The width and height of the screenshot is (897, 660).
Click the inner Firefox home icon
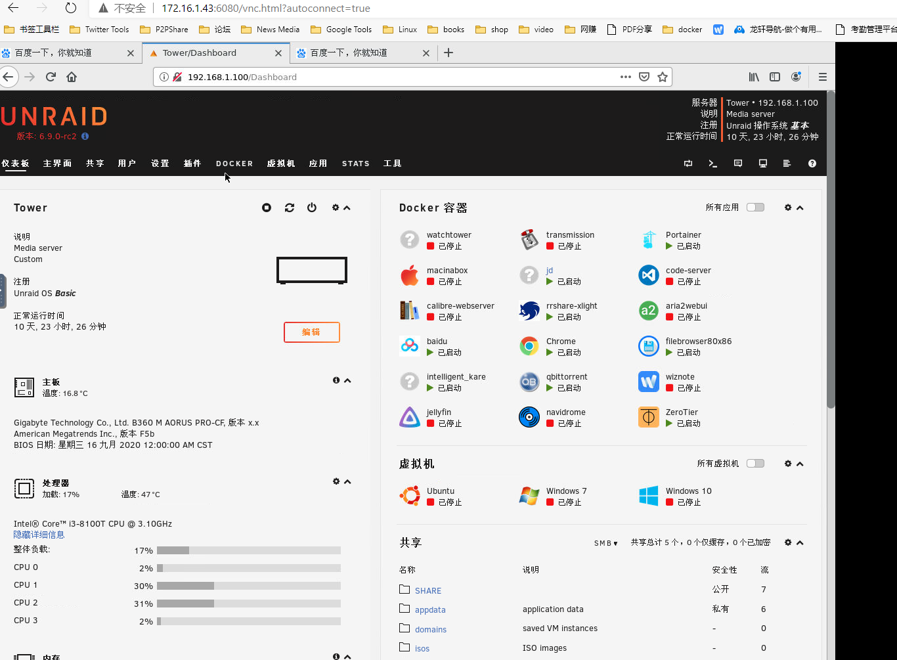coord(72,77)
